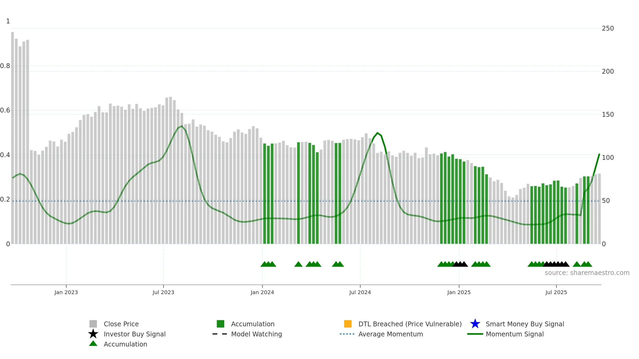Screen dimensions: 639x359
Task: Click the Model Watching legend label
Action: tap(256, 334)
